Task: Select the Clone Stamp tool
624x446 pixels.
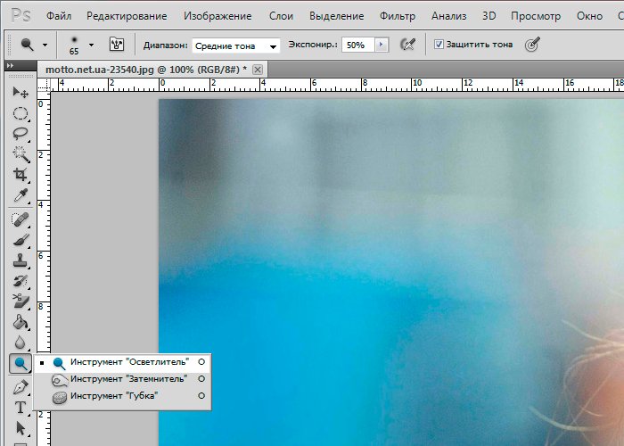Action: point(20,260)
